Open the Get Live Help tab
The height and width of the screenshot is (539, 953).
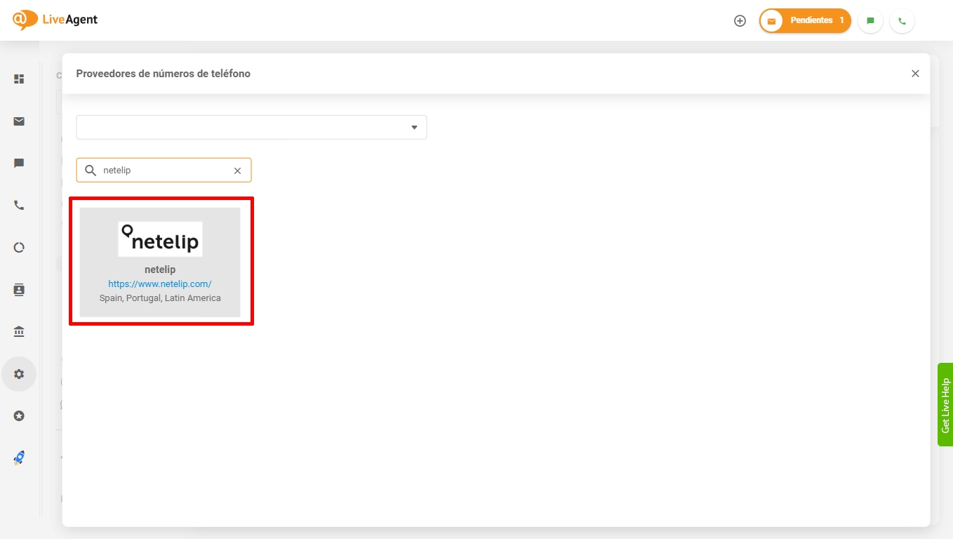[x=945, y=405]
